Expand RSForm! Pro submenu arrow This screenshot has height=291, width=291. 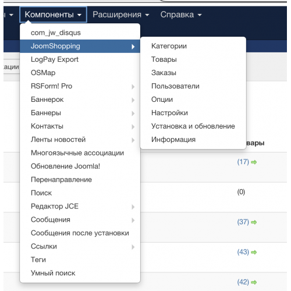coord(133,87)
